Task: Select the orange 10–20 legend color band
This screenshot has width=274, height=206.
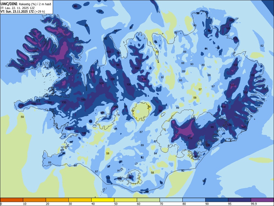Action: (35, 200)
